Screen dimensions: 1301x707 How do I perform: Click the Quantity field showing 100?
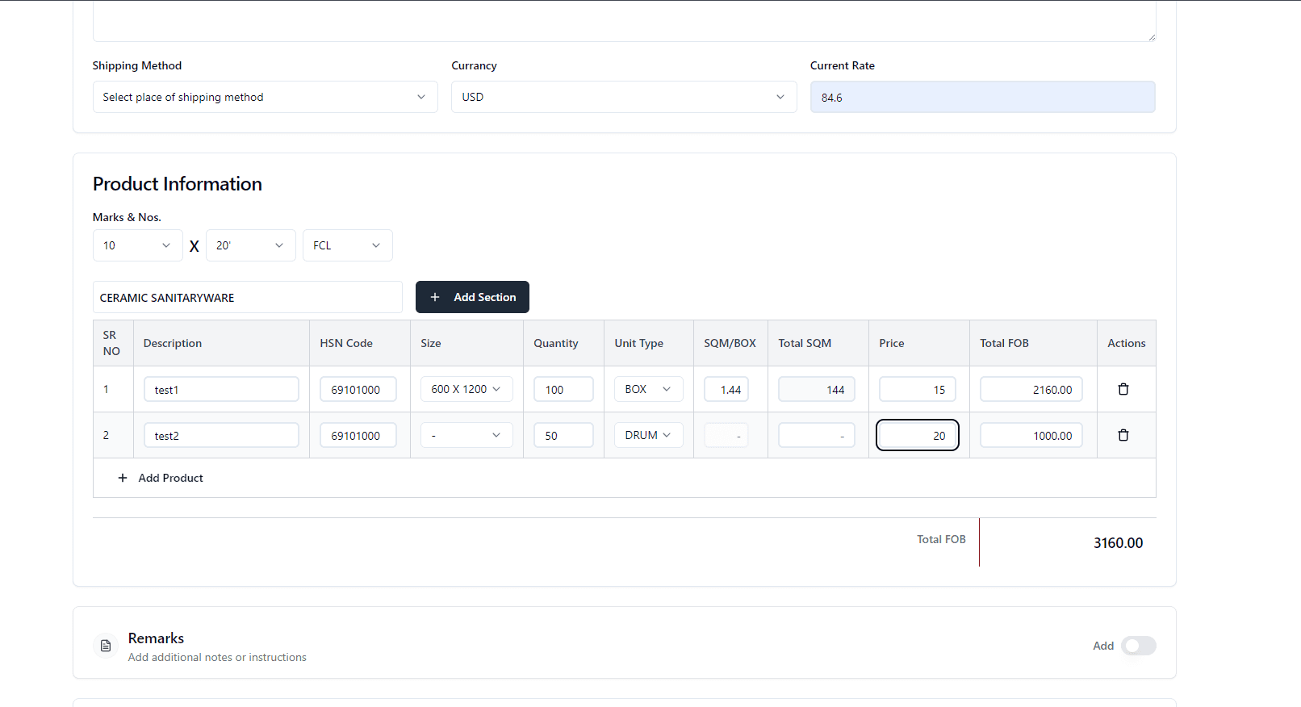[563, 389]
